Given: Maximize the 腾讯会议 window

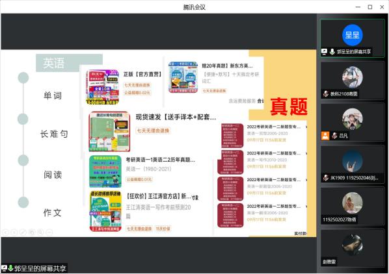Looking at the screenshot, I should click(370, 7).
